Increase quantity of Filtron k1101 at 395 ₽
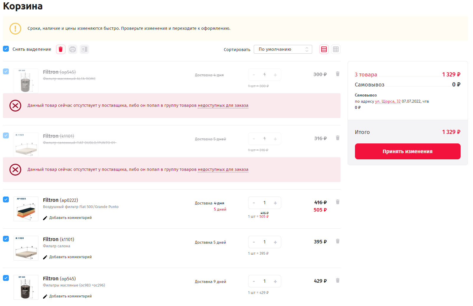Screen dimensions: 473x306 coord(275,242)
